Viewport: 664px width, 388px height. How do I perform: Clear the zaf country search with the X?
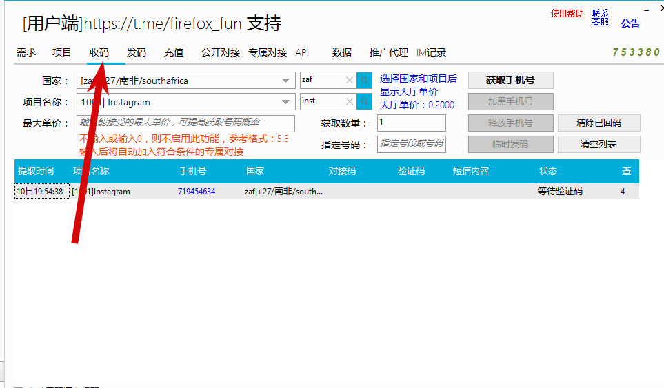tap(350, 80)
